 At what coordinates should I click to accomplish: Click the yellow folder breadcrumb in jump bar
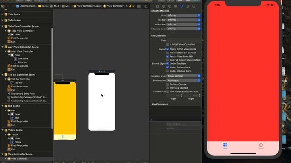point(43,6)
